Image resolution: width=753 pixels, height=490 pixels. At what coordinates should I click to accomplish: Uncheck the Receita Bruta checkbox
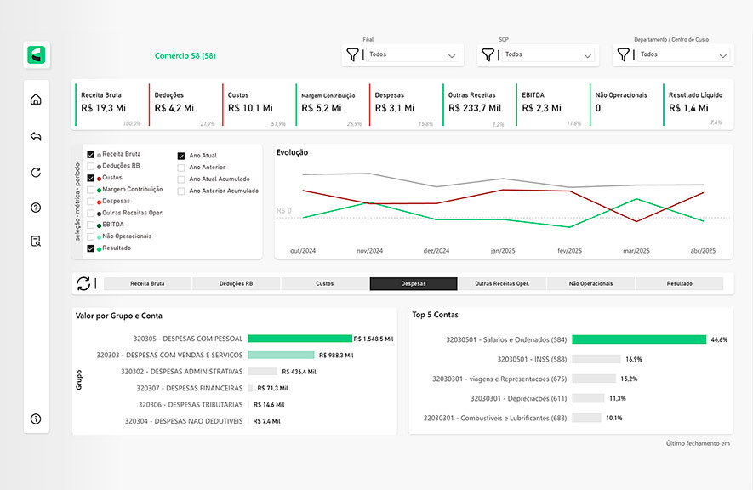pyautogui.click(x=91, y=155)
